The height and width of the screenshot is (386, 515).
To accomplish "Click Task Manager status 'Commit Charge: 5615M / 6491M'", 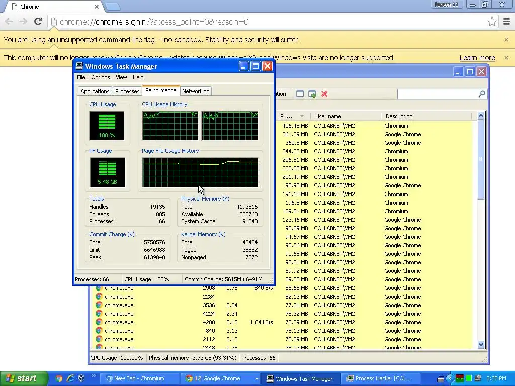I will coord(223,279).
